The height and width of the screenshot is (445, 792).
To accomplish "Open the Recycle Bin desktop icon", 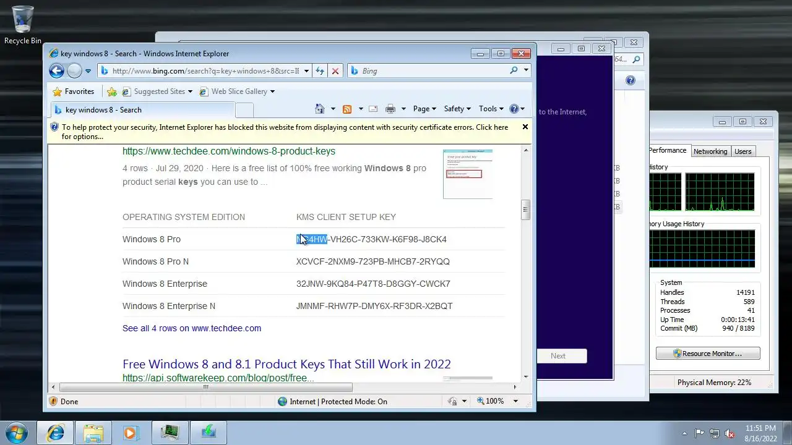I will click(23, 25).
